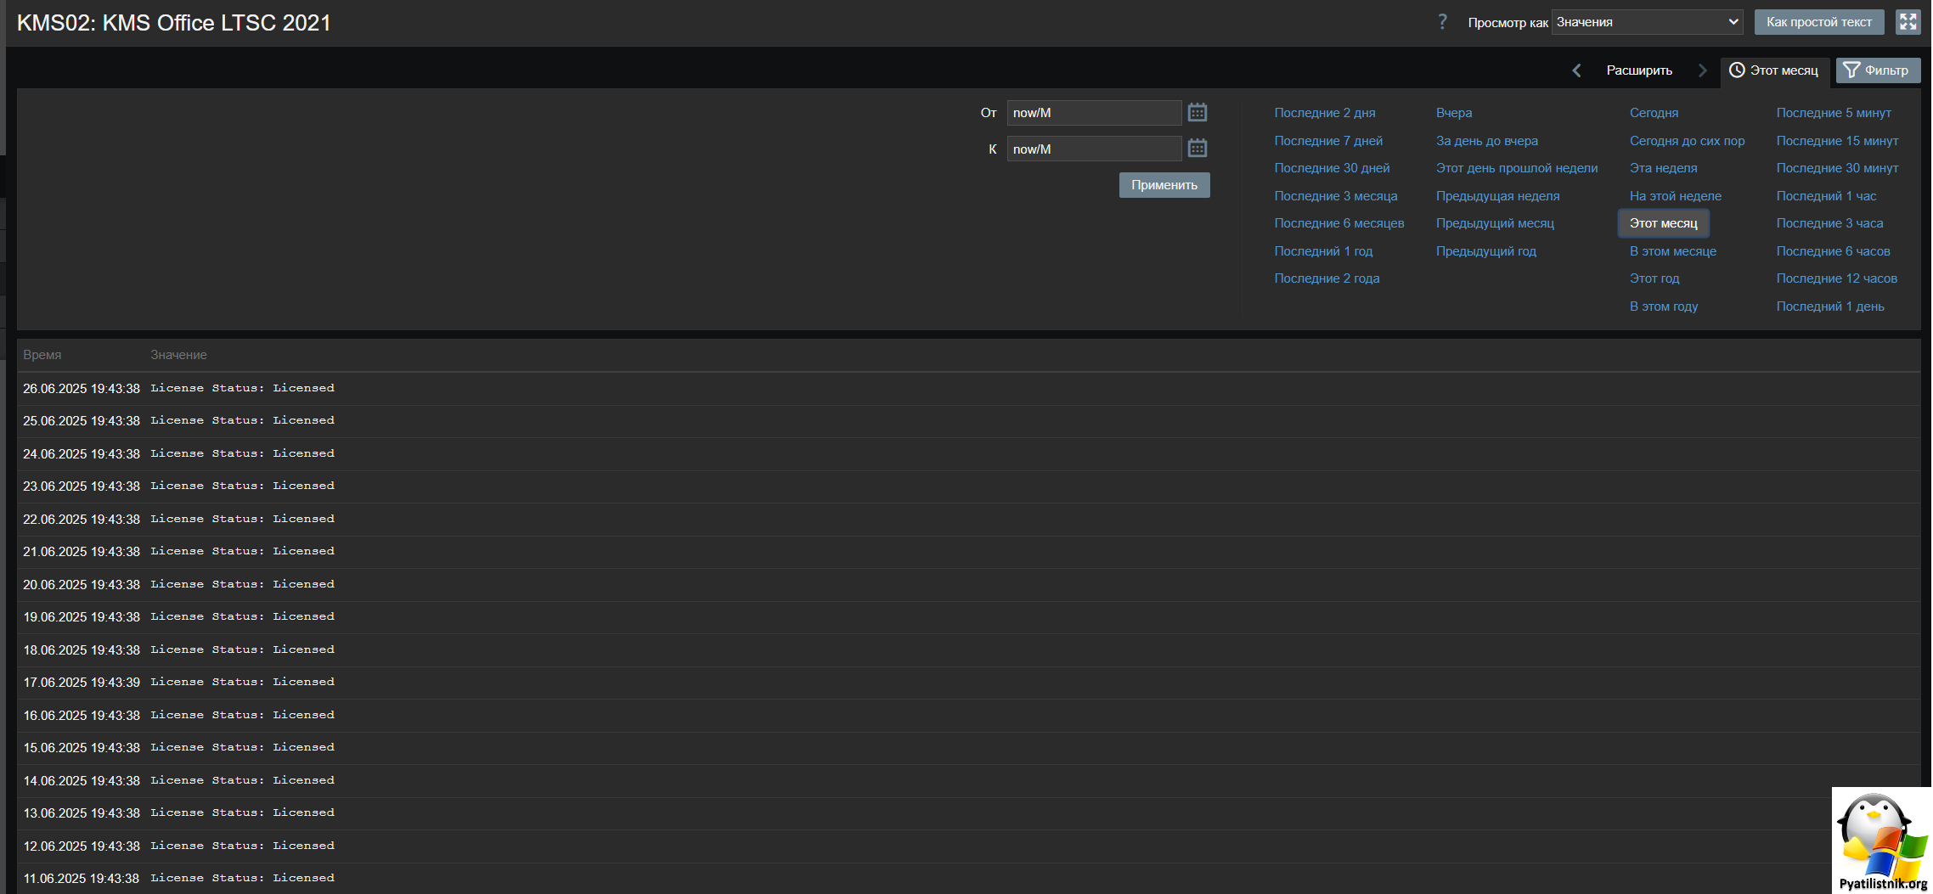Toggle fullscreen kiosk mode icon

1908,22
